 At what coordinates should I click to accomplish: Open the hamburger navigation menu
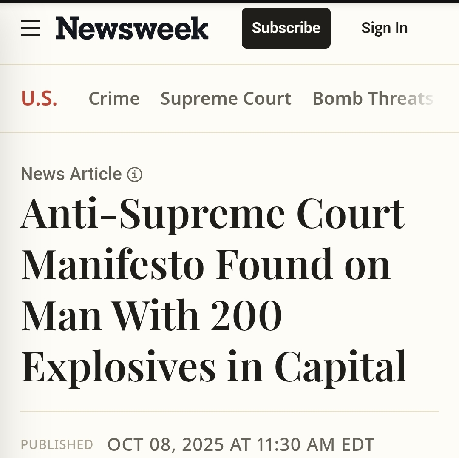(x=31, y=28)
